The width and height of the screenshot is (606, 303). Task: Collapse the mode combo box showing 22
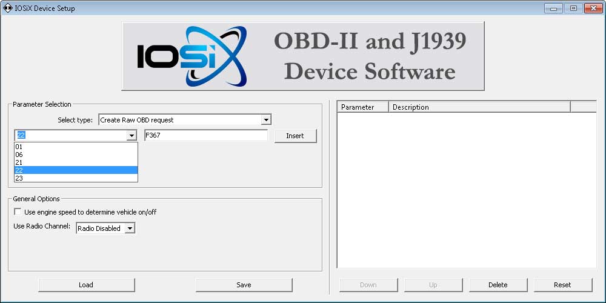click(132, 136)
